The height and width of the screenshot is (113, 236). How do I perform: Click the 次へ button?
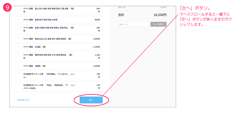click(x=91, y=100)
